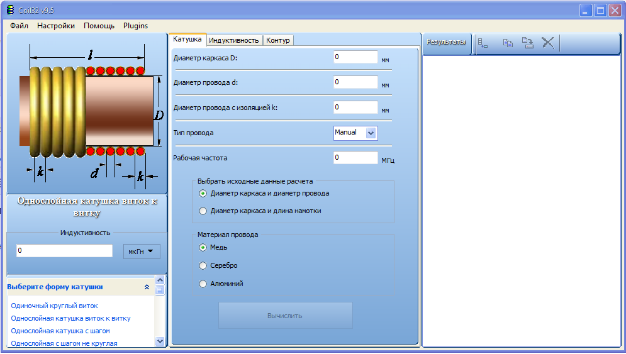Click the 'Рабочая частота' input field
626x354 pixels.
pos(355,158)
